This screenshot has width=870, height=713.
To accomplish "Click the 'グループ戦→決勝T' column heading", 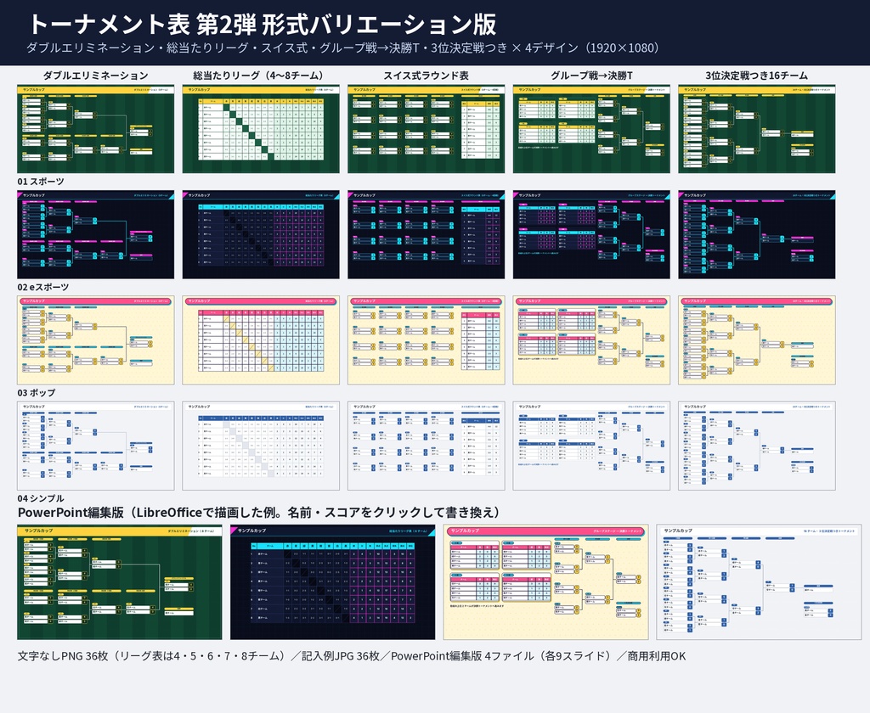I will point(591,76).
